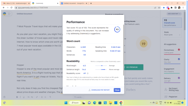Go back to the previous page
The image size is (188, 106).
coord(4,8)
